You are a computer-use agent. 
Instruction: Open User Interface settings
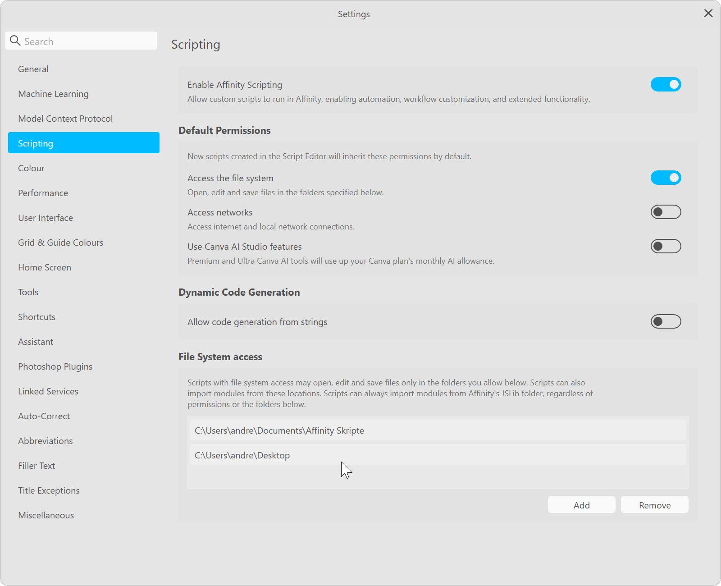(84, 218)
